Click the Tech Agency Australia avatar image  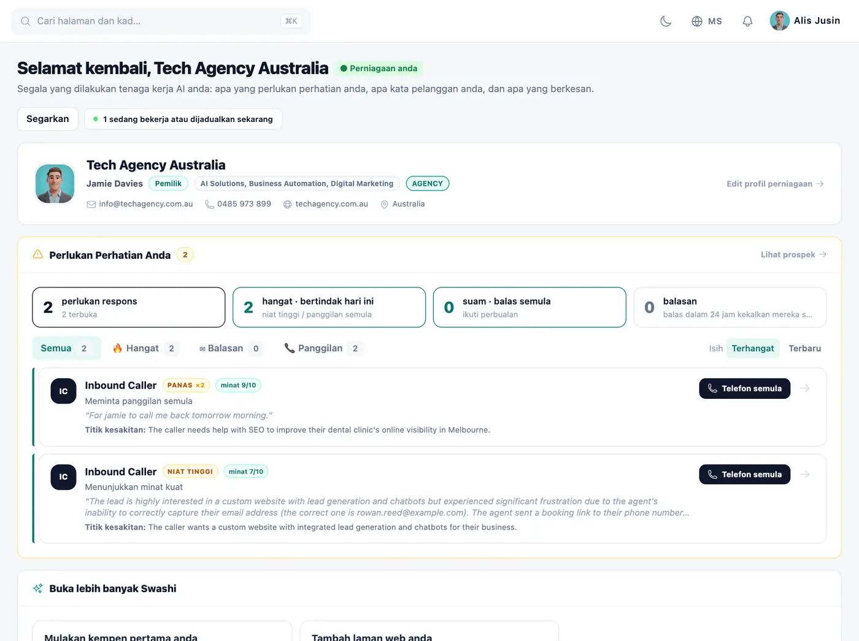[55, 183]
